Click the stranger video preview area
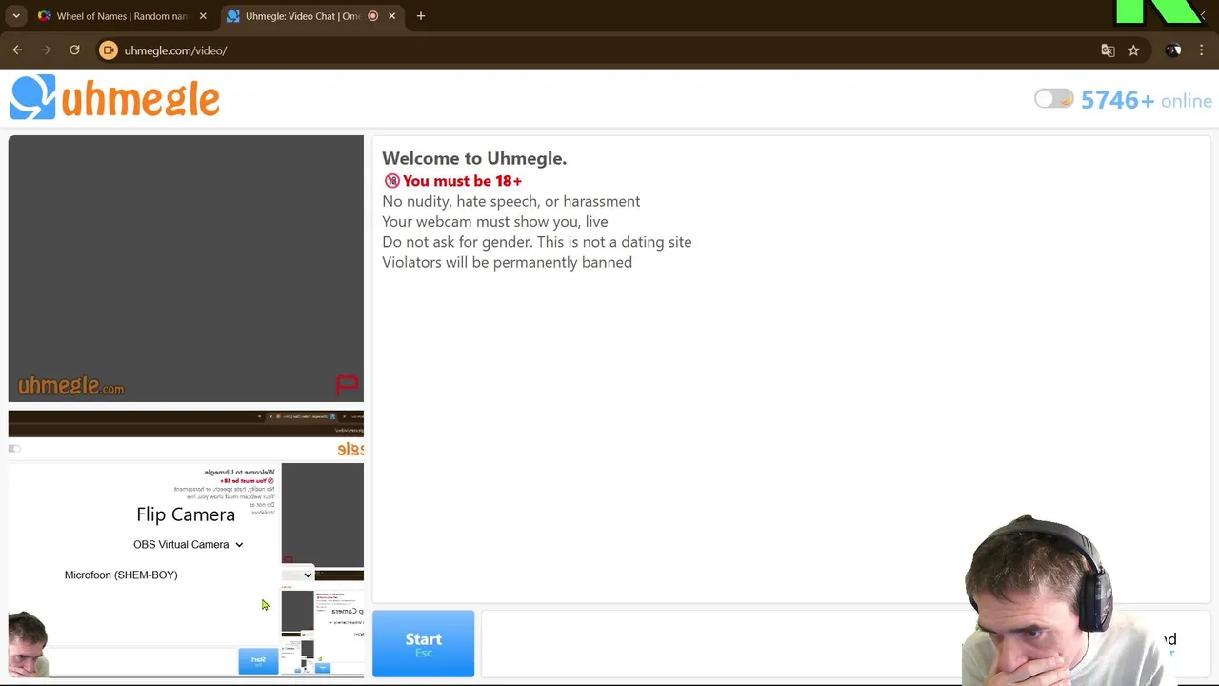Image resolution: width=1219 pixels, height=686 pixels. tap(186, 269)
